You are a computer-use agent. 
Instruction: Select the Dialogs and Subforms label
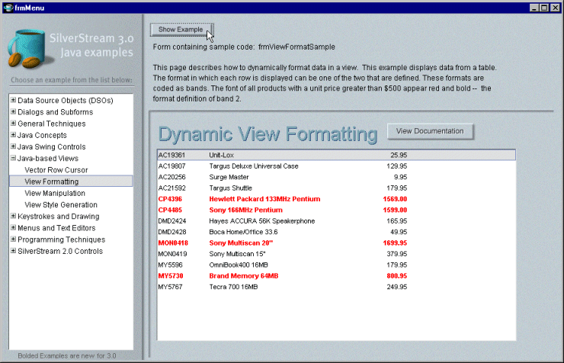[x=56, y=112]
